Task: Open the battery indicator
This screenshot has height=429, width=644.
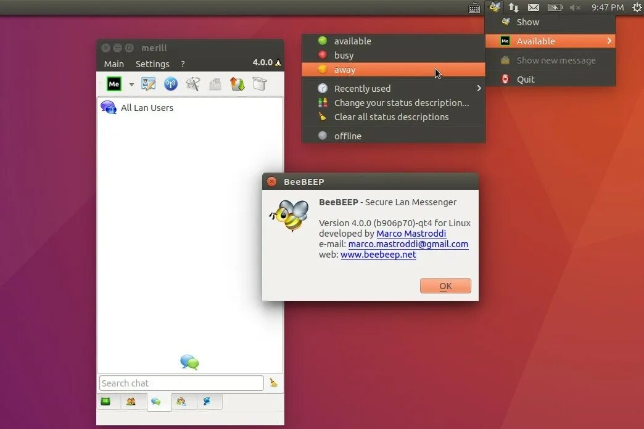Action: (555, 7)
